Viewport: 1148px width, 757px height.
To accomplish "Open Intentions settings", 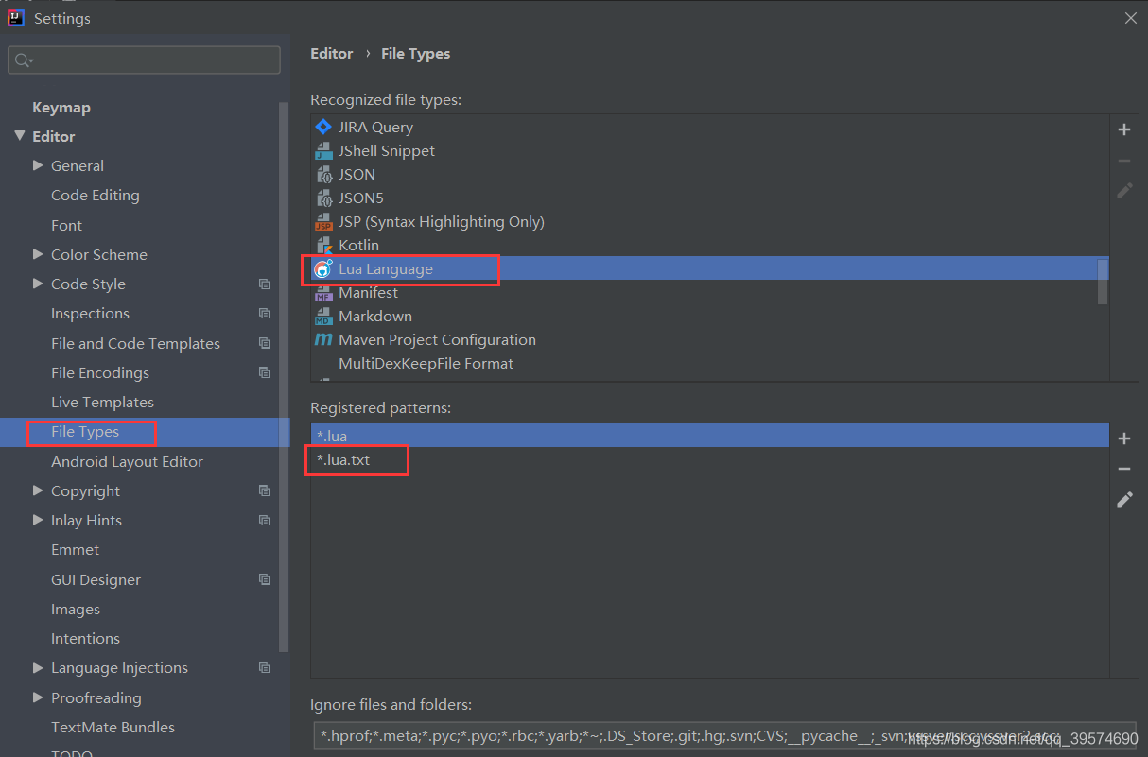I will (x=85, y=639).
